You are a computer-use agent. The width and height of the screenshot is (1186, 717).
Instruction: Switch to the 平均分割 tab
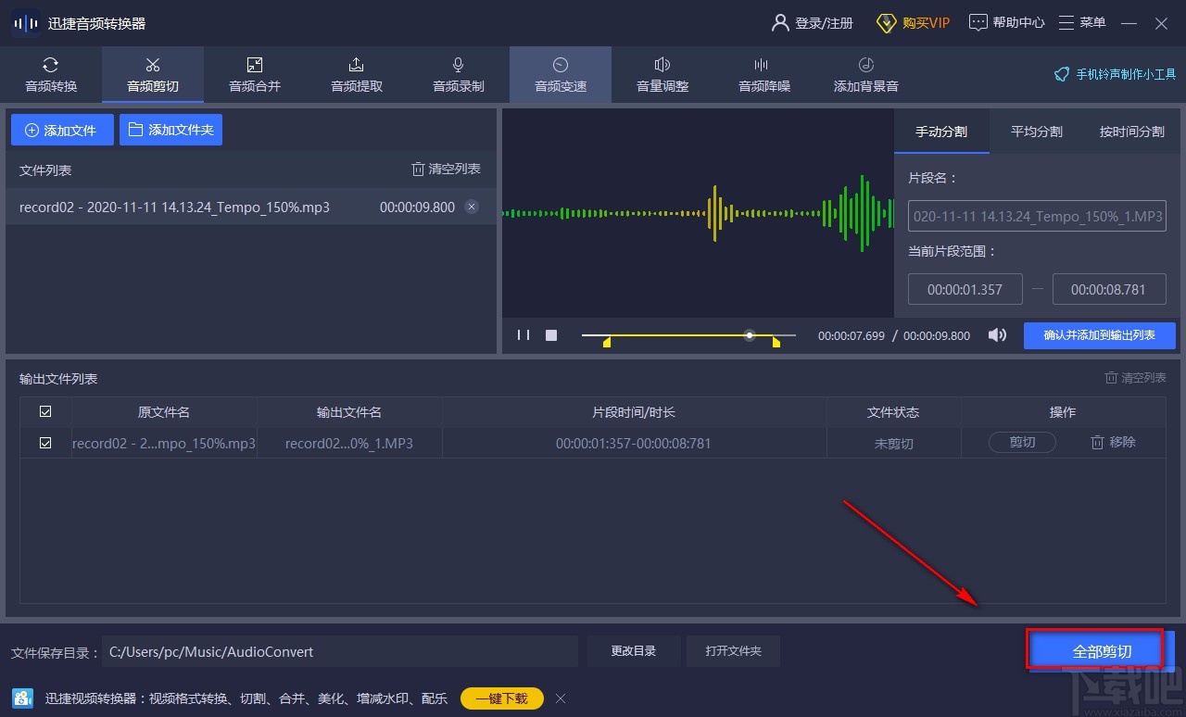(1036, 132)
